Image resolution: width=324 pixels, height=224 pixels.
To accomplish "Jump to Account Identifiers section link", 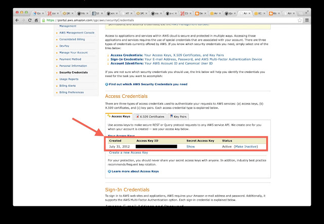I will tap(161, 63).
